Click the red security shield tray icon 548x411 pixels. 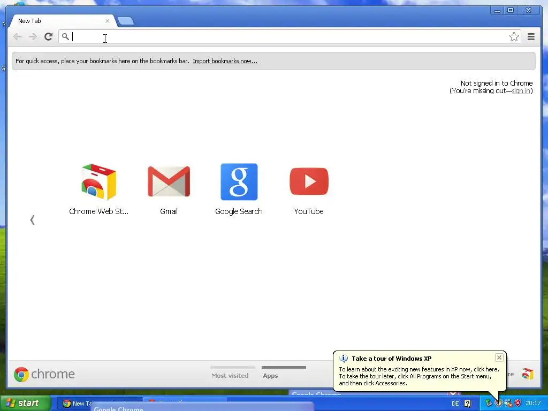tap(518, 404)
